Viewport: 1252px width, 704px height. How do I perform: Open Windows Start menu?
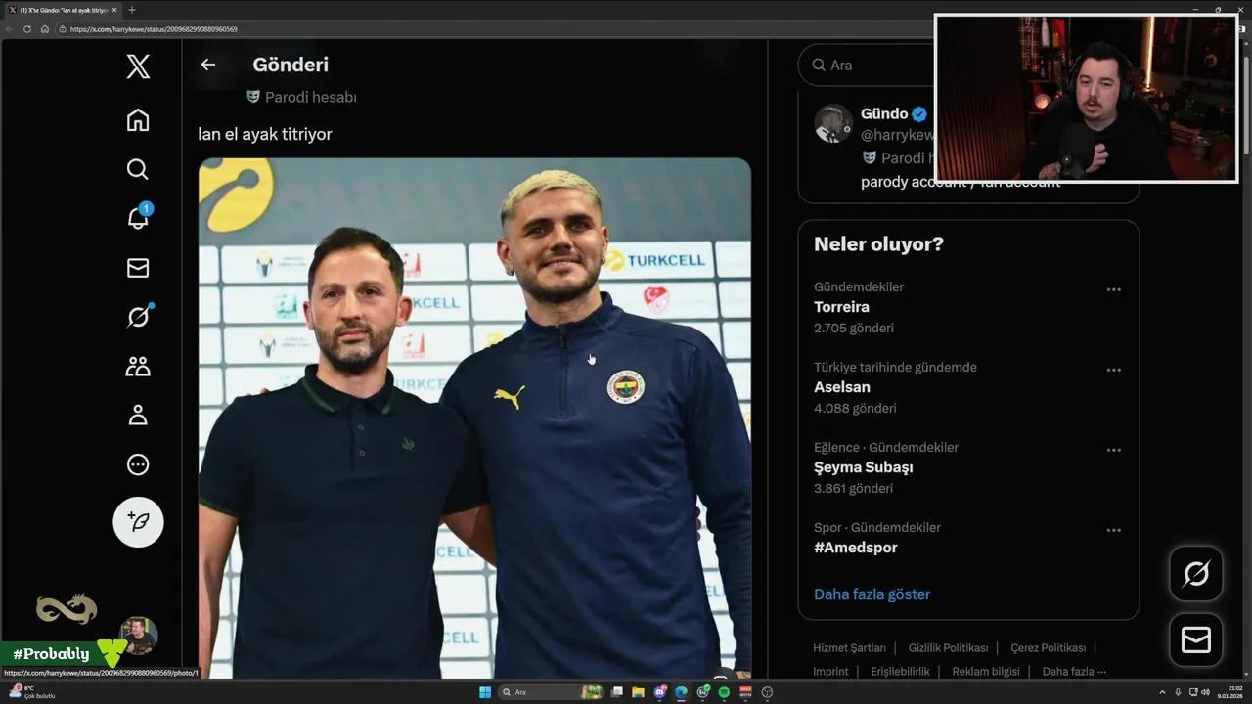[485, 692]
